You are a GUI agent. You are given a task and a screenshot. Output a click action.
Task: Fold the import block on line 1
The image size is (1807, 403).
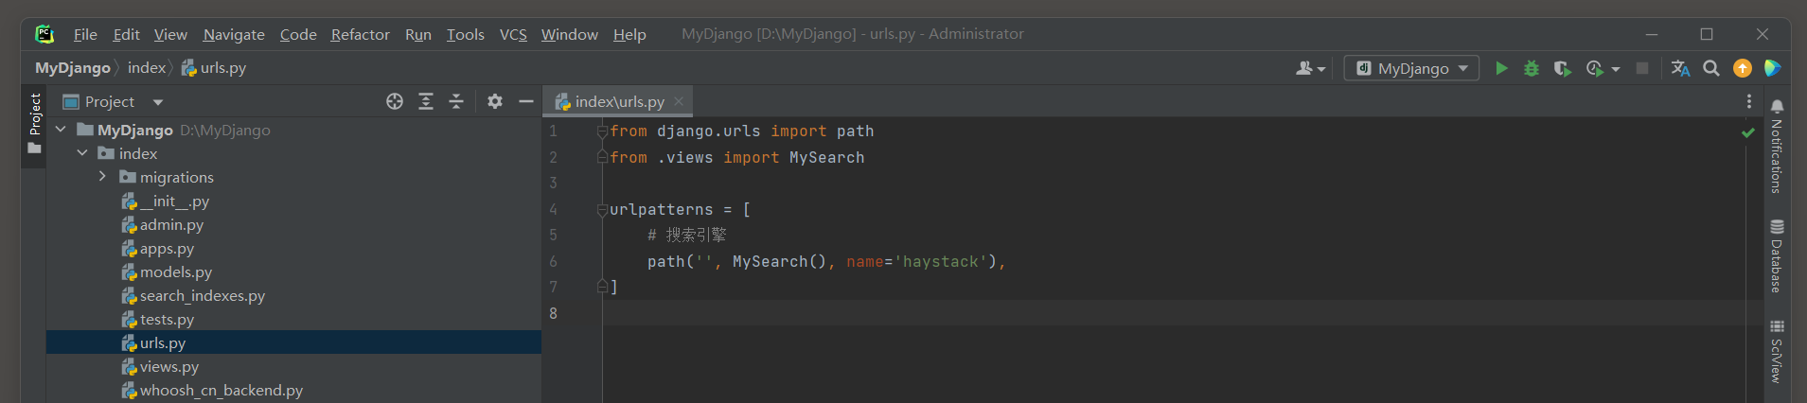tap(602, 131)
